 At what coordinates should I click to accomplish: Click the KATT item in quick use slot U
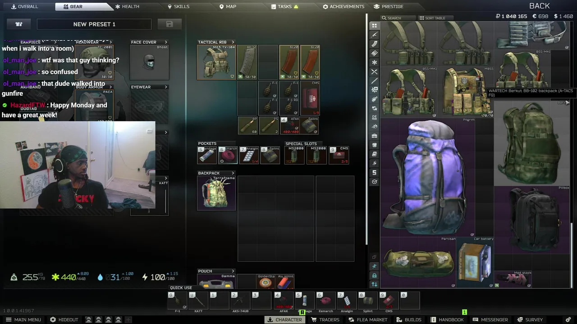(198, 301)
